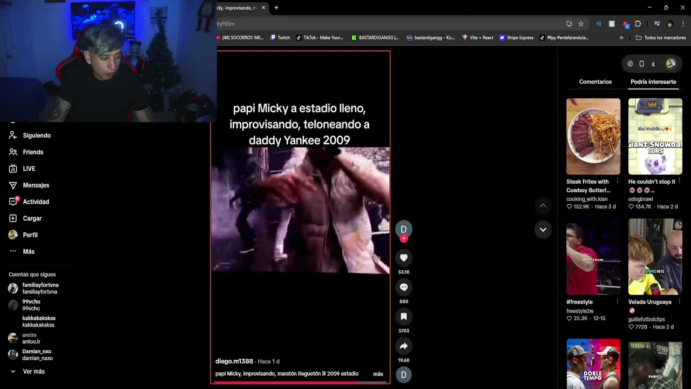691x389 pixels.
Task: Click the TikTok coins icon in top pill
Action: 630,64
